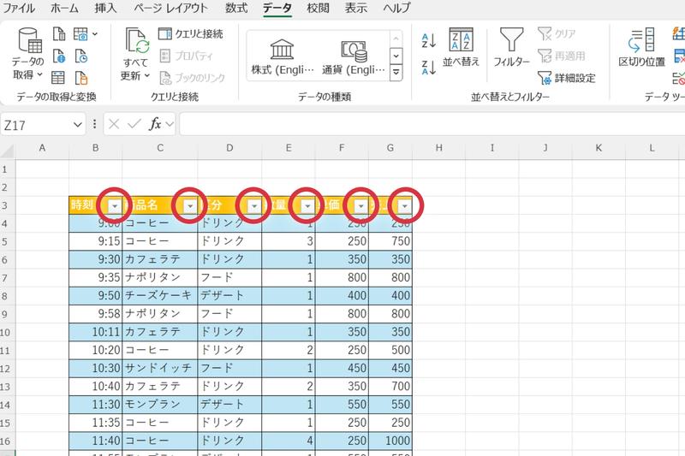Open the filter dropdown in column F header
Viewport: 685px width, 456px height.
coord(360,206)
